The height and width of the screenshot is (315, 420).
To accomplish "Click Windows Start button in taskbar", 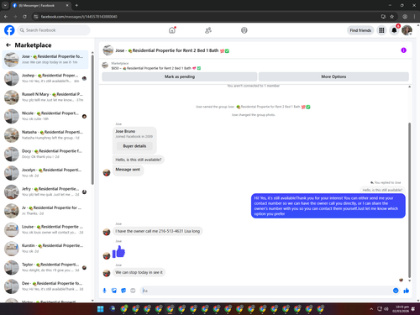I will point(100,309).
